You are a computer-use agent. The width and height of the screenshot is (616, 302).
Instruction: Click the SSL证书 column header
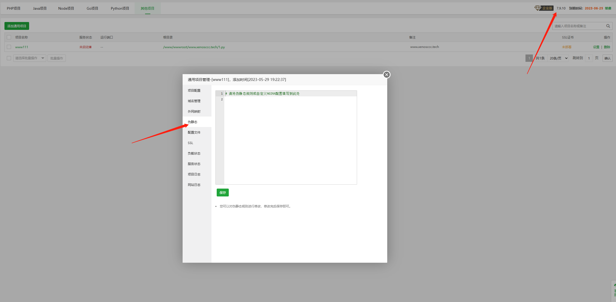[x=568, y=37]
